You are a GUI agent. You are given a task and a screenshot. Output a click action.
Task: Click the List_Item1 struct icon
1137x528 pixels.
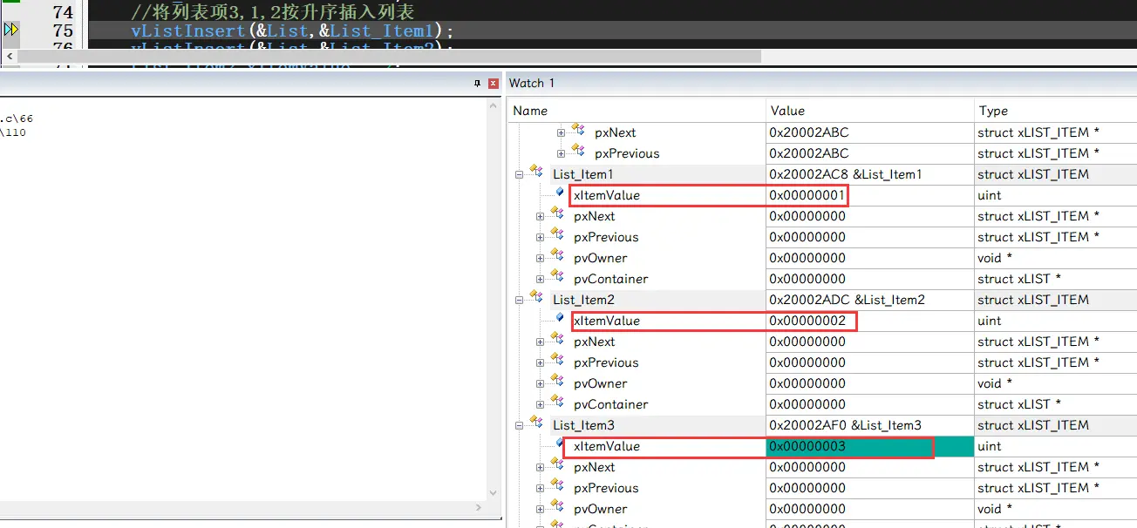point(536,174)
